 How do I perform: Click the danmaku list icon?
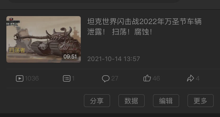67,78
